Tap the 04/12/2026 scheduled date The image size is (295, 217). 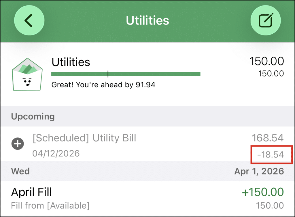pos(56,153)
